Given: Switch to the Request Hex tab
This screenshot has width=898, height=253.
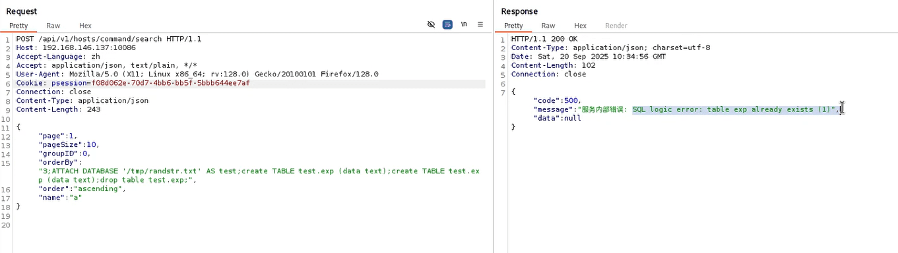Looking at the screenshot, I should (85, 26).
